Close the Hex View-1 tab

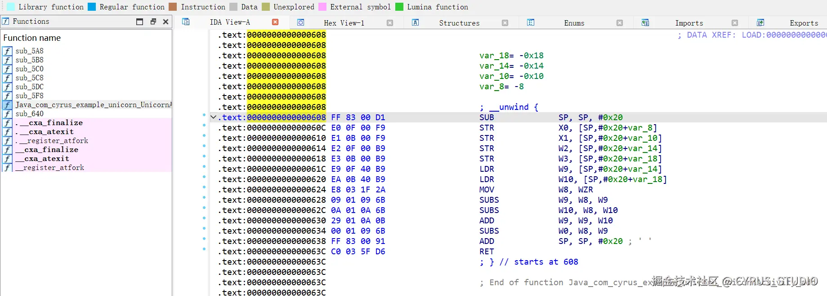[390, 23]
